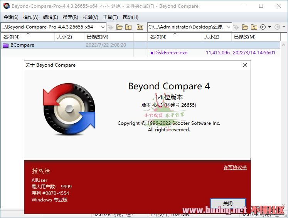Viewport: 288px width, 218px height.
Task: Minimize the Beyond Compare main window
Action: pos(244,6)
